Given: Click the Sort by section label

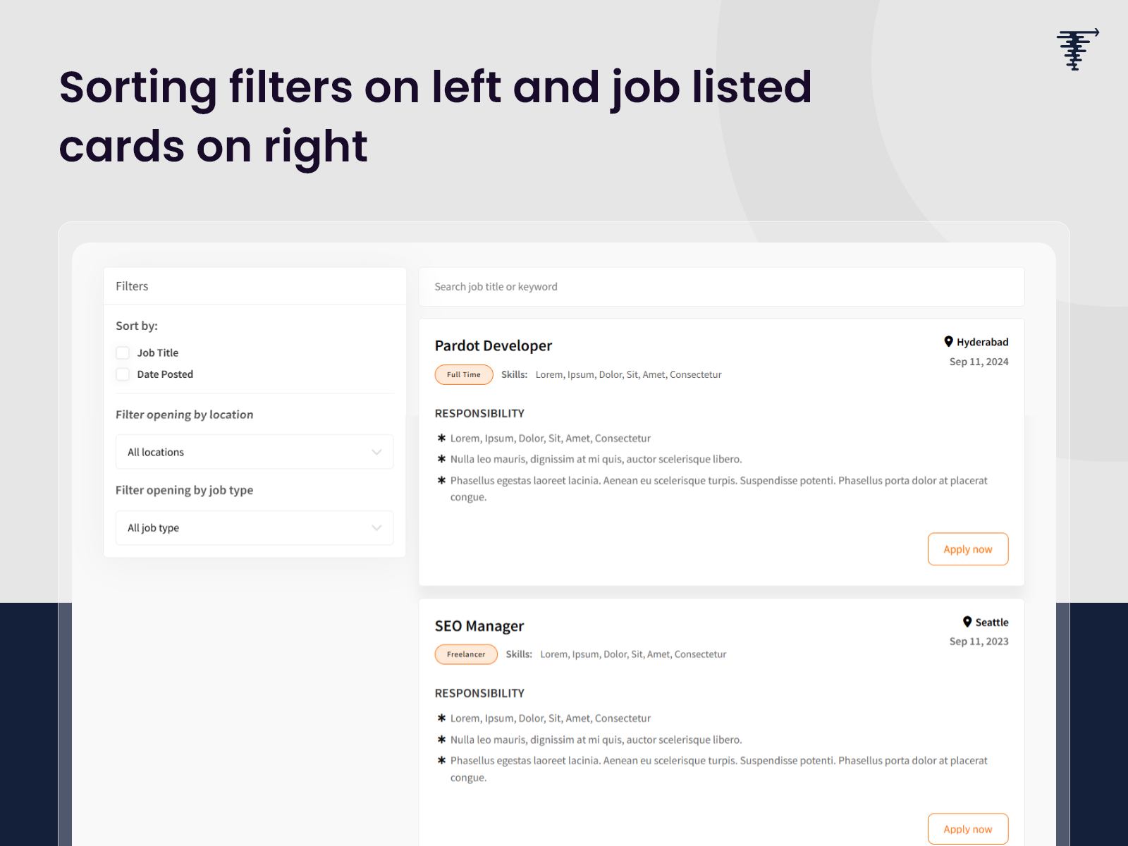Looking at the screenshot, I should click(x=137, y=326).
